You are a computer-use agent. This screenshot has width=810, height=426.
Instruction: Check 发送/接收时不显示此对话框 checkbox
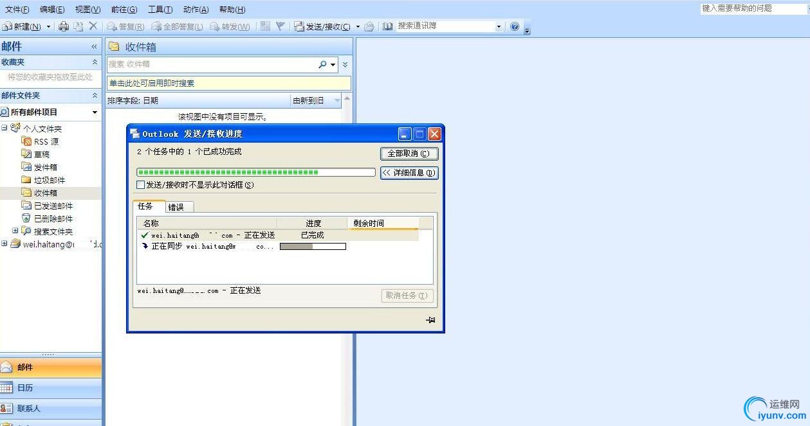141,185
